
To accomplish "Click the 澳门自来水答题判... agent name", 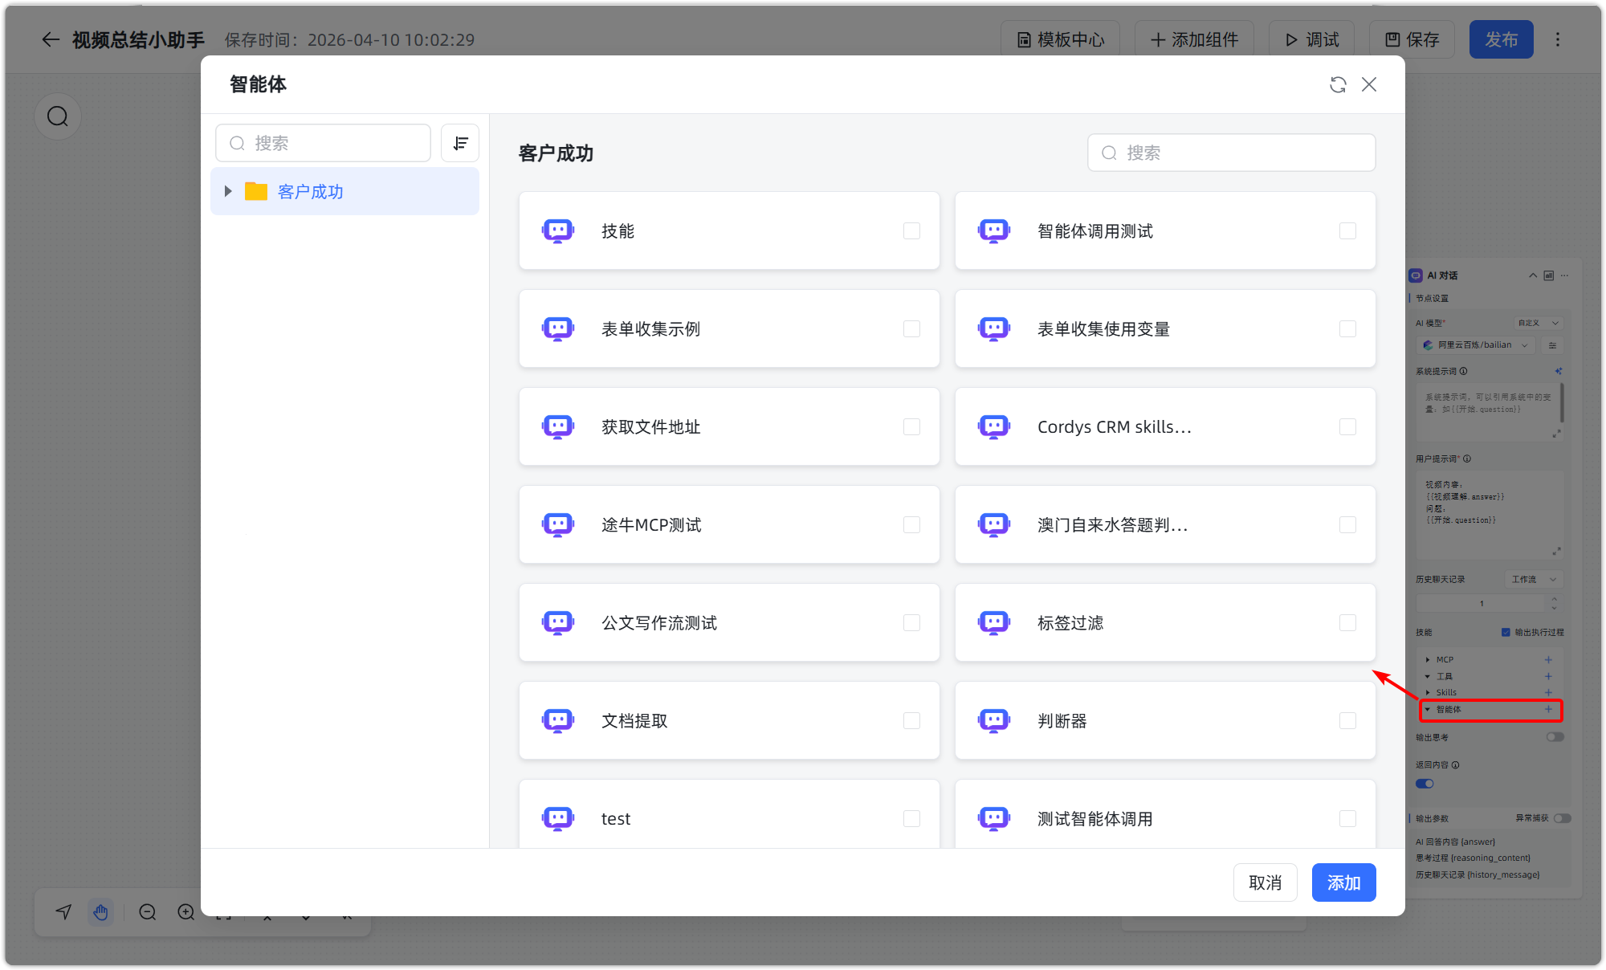I will (x=1112, y=525).
